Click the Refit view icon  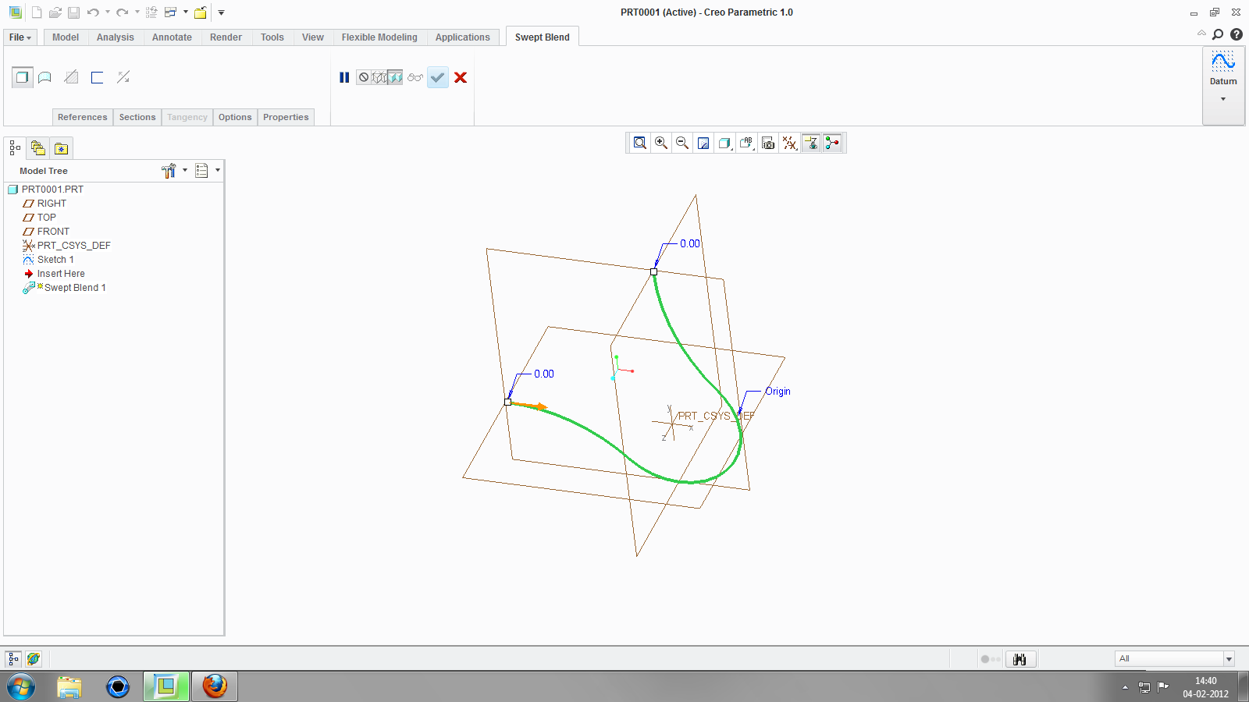640,143
